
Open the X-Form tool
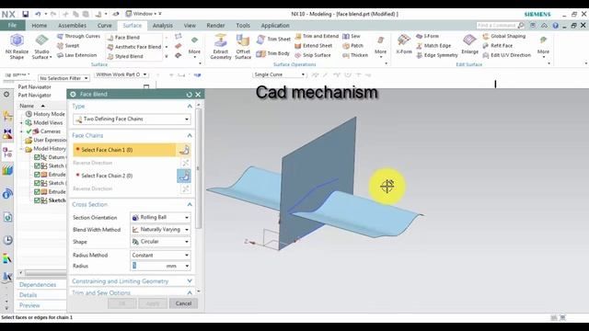pos(404,44)
